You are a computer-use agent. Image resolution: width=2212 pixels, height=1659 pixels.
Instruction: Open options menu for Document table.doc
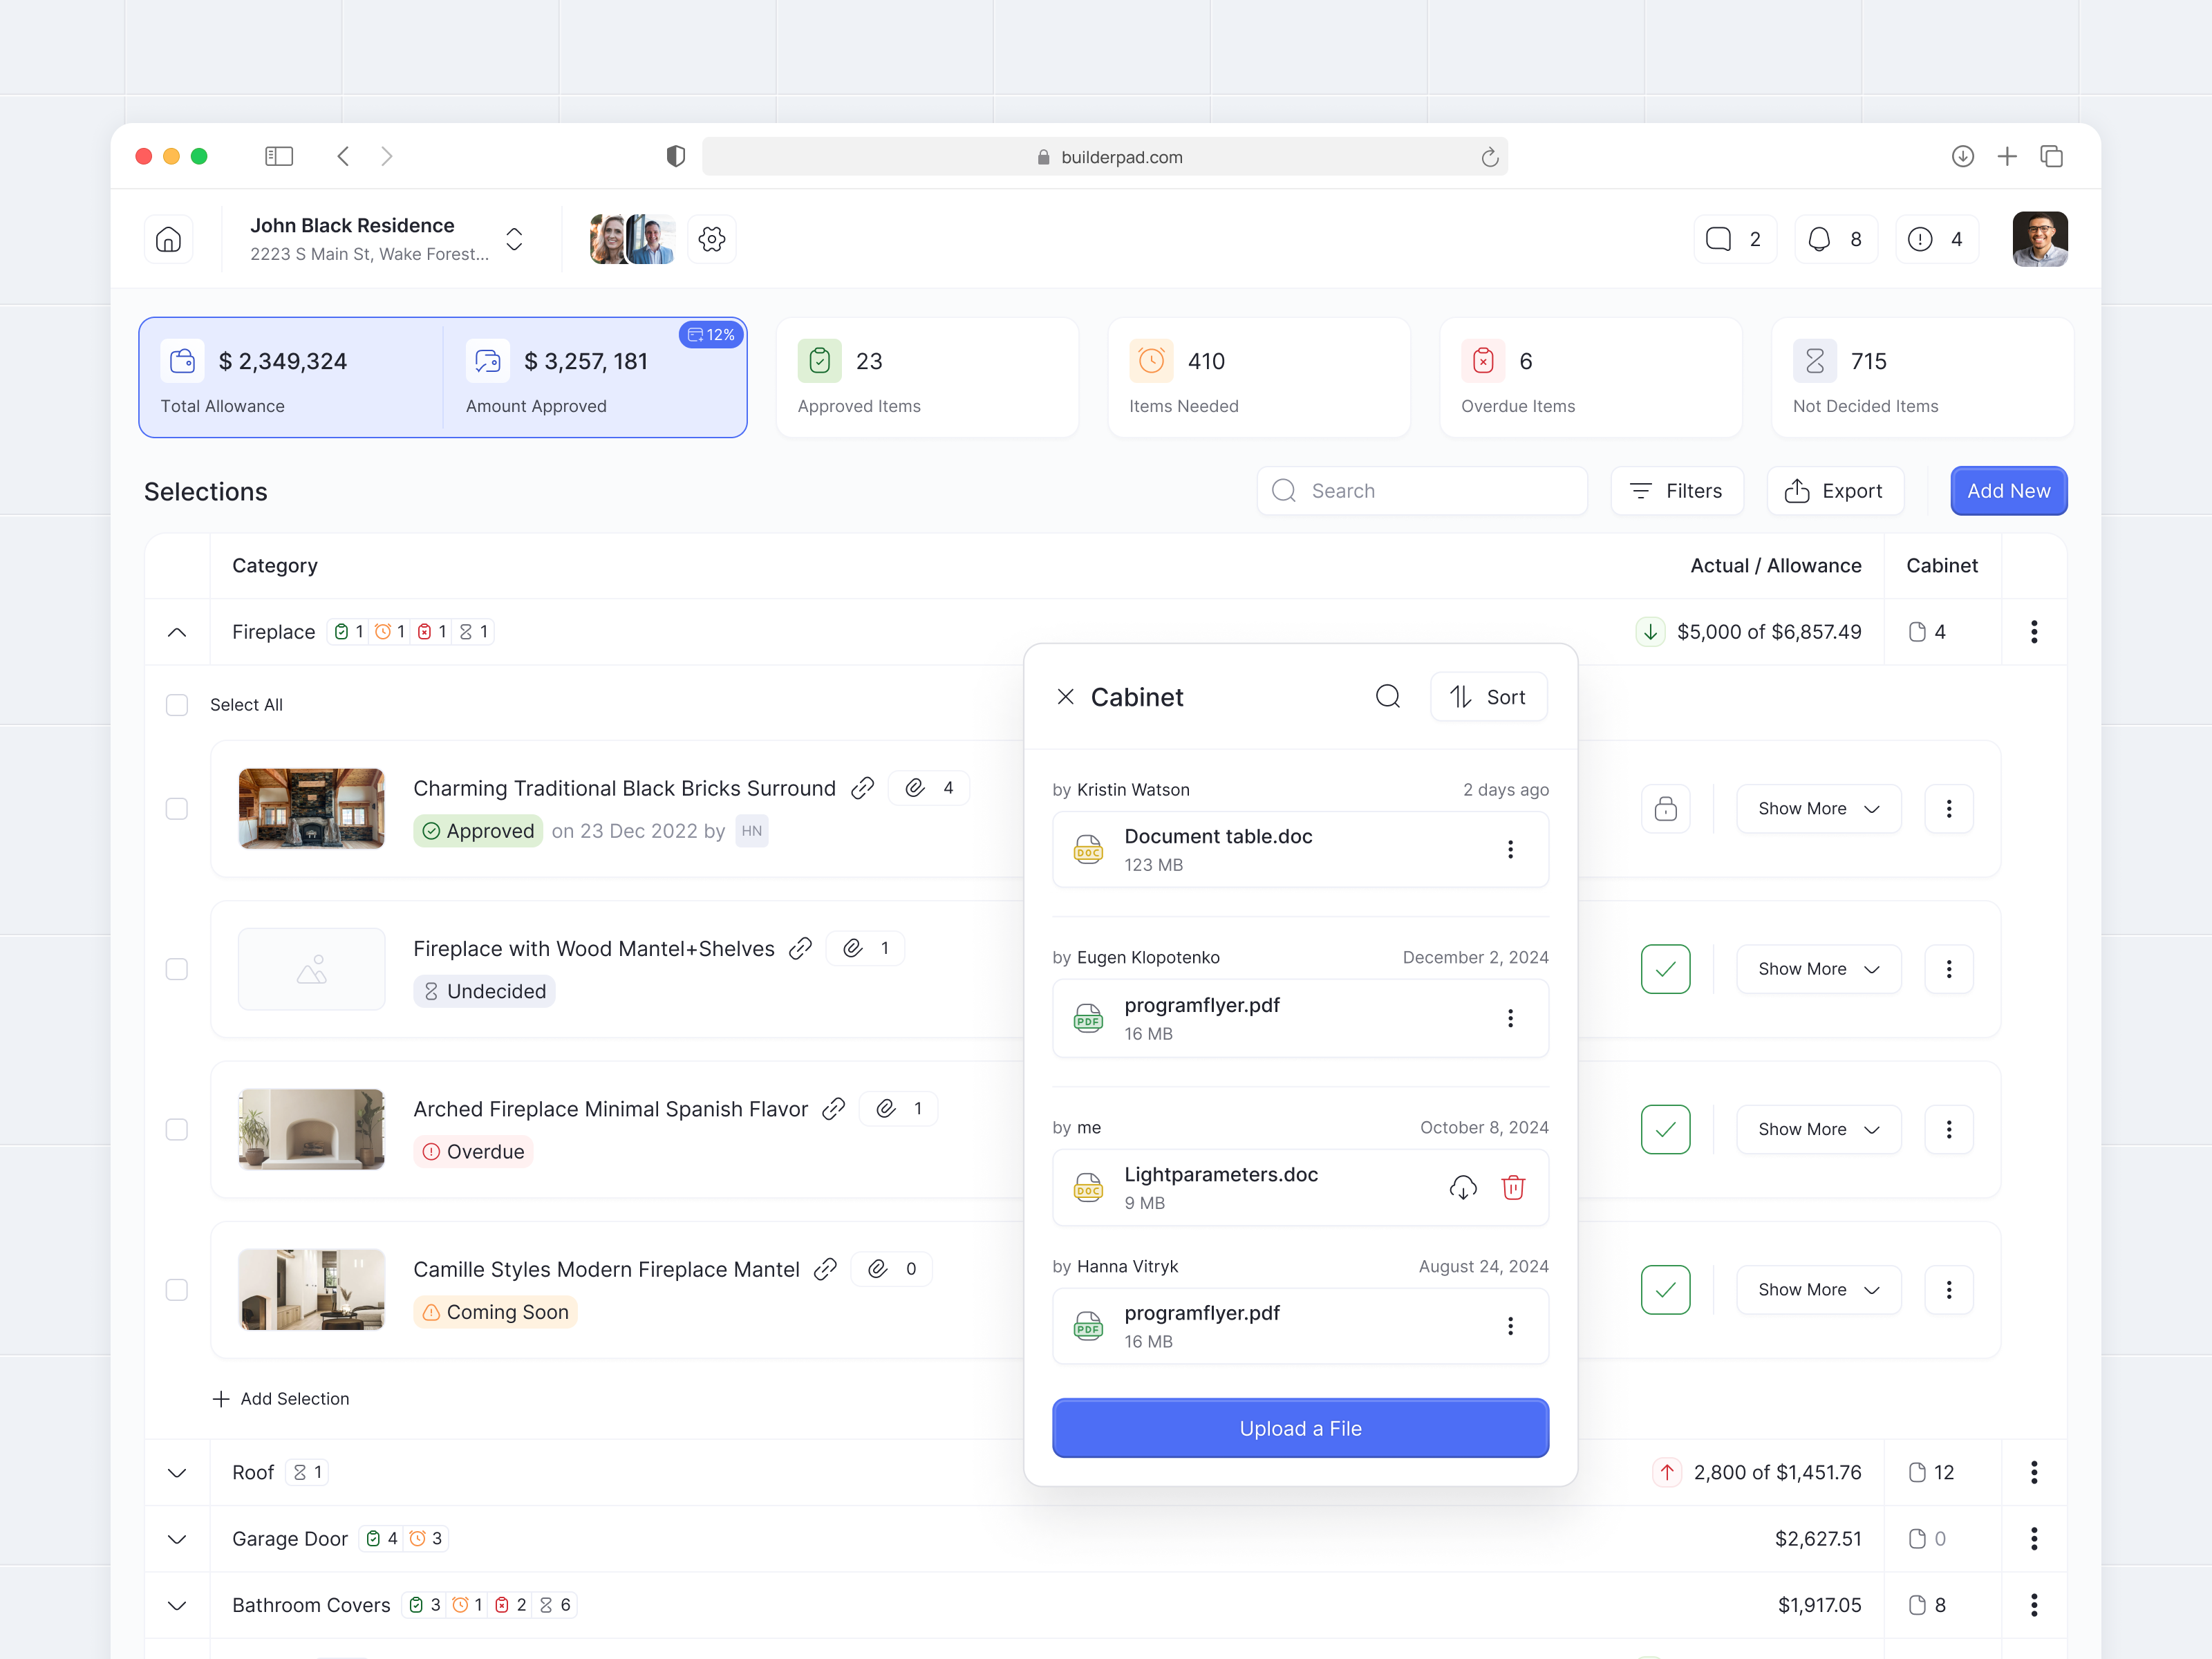[x=1510, y=849]
